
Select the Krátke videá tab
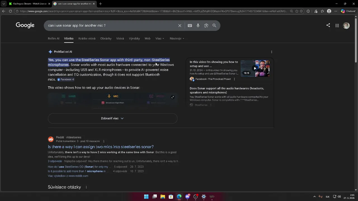click(87, 39)
